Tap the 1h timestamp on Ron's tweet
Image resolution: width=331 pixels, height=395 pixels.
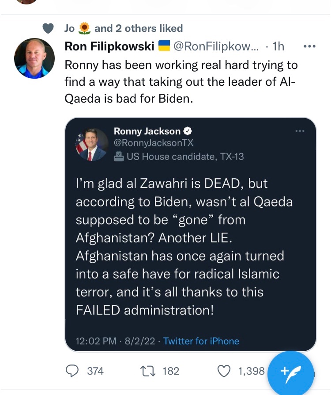pyautogui.click(x=278, y=46)
